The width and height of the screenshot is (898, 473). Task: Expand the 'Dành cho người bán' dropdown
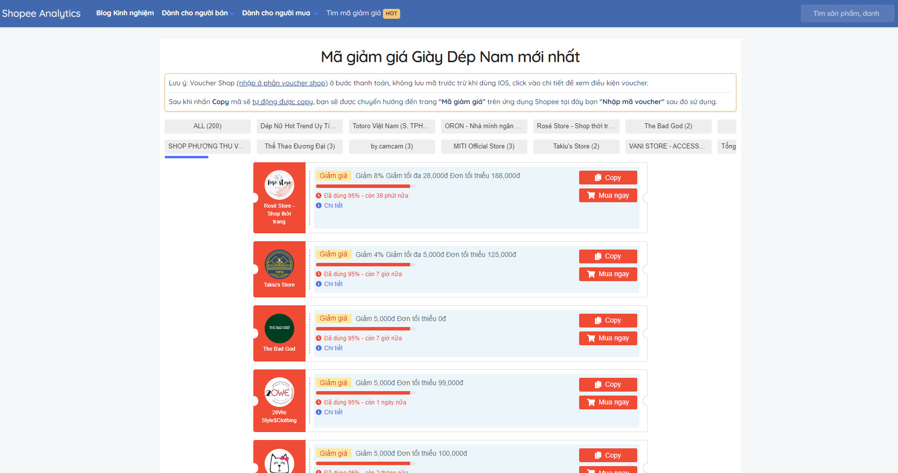click(x=198, y=13)
